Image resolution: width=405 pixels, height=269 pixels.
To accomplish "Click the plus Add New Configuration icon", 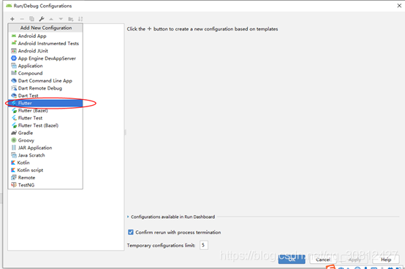I will tap(12, 19).
